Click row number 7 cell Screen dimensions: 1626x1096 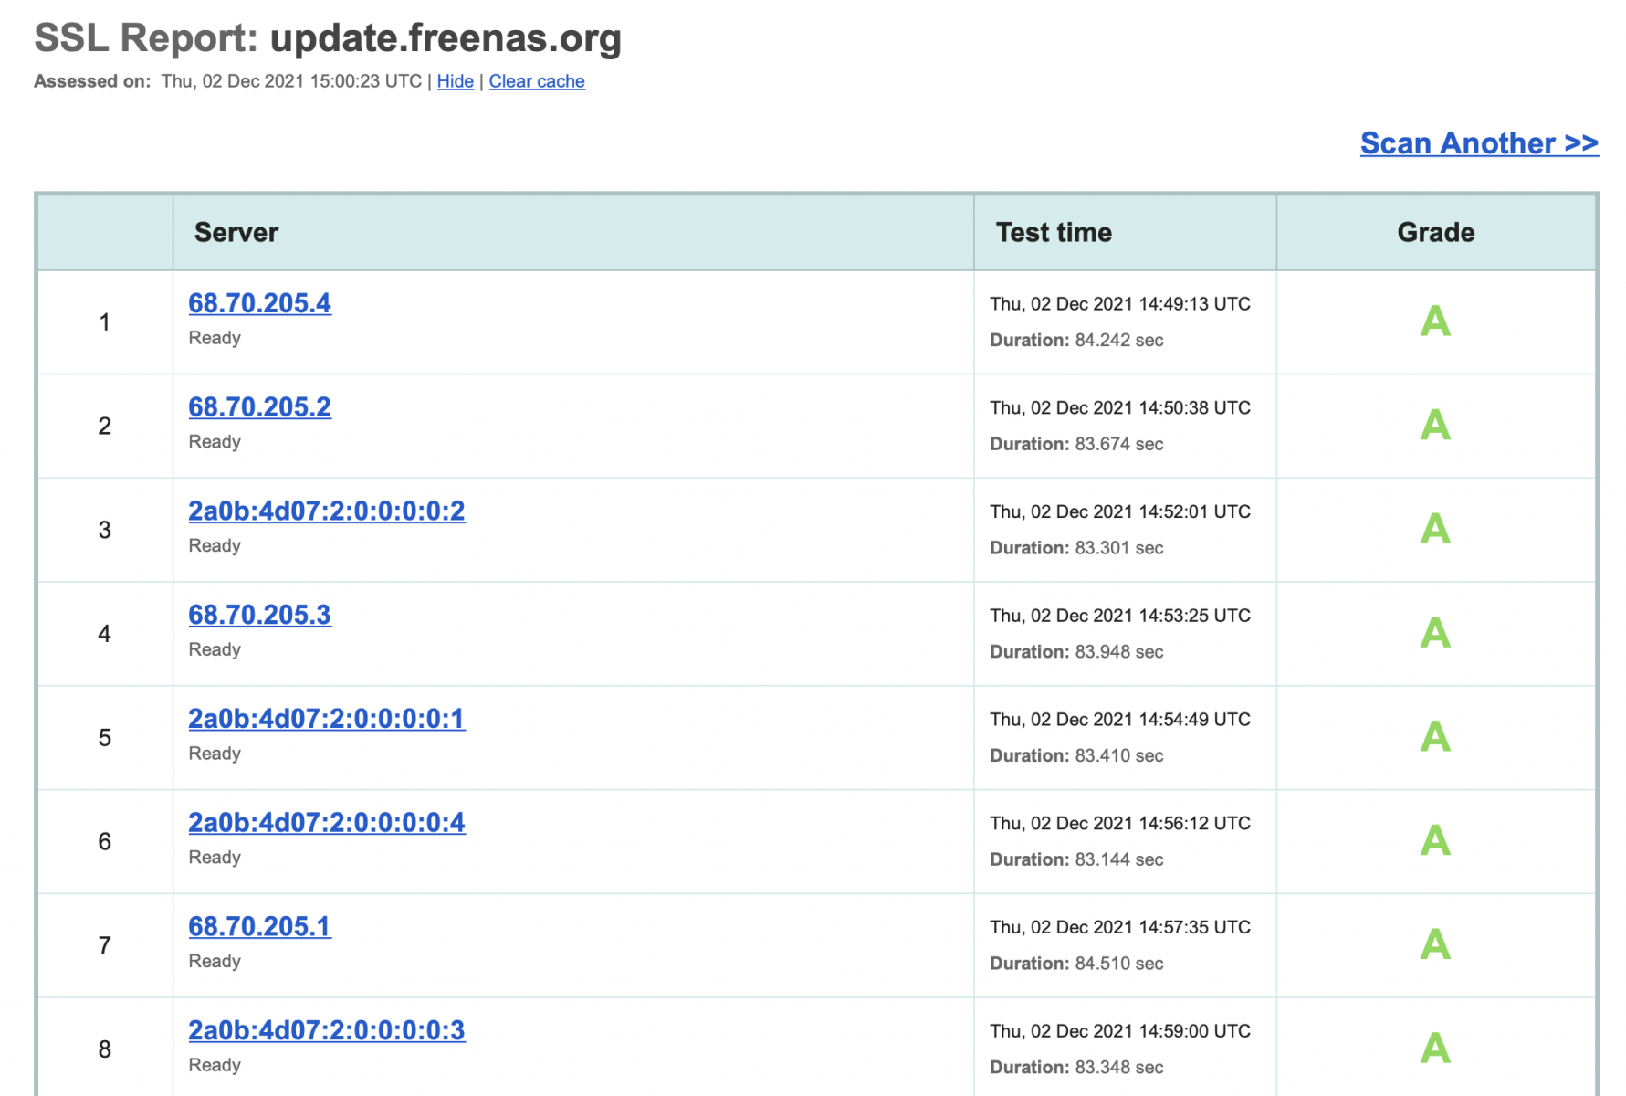coord(105,945)
